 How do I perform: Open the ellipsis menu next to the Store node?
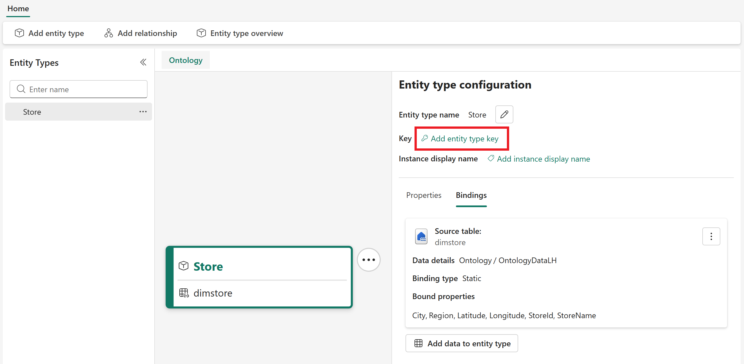(369, 260)
